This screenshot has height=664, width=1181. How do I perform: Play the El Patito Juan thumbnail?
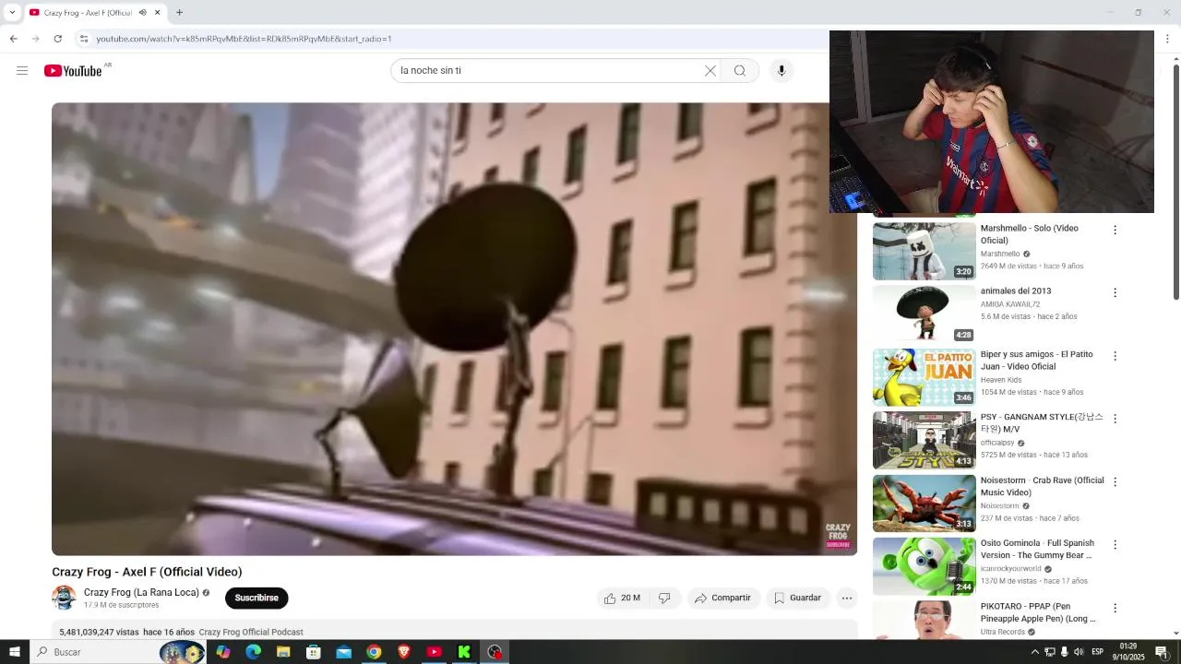924,377
